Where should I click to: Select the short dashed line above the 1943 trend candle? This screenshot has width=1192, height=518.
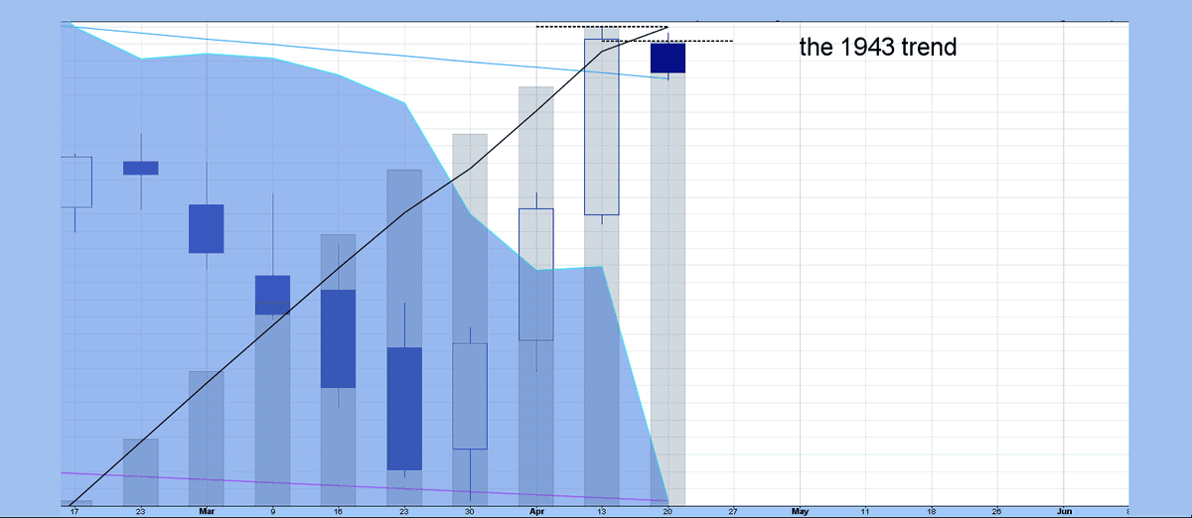click(668, 41)
